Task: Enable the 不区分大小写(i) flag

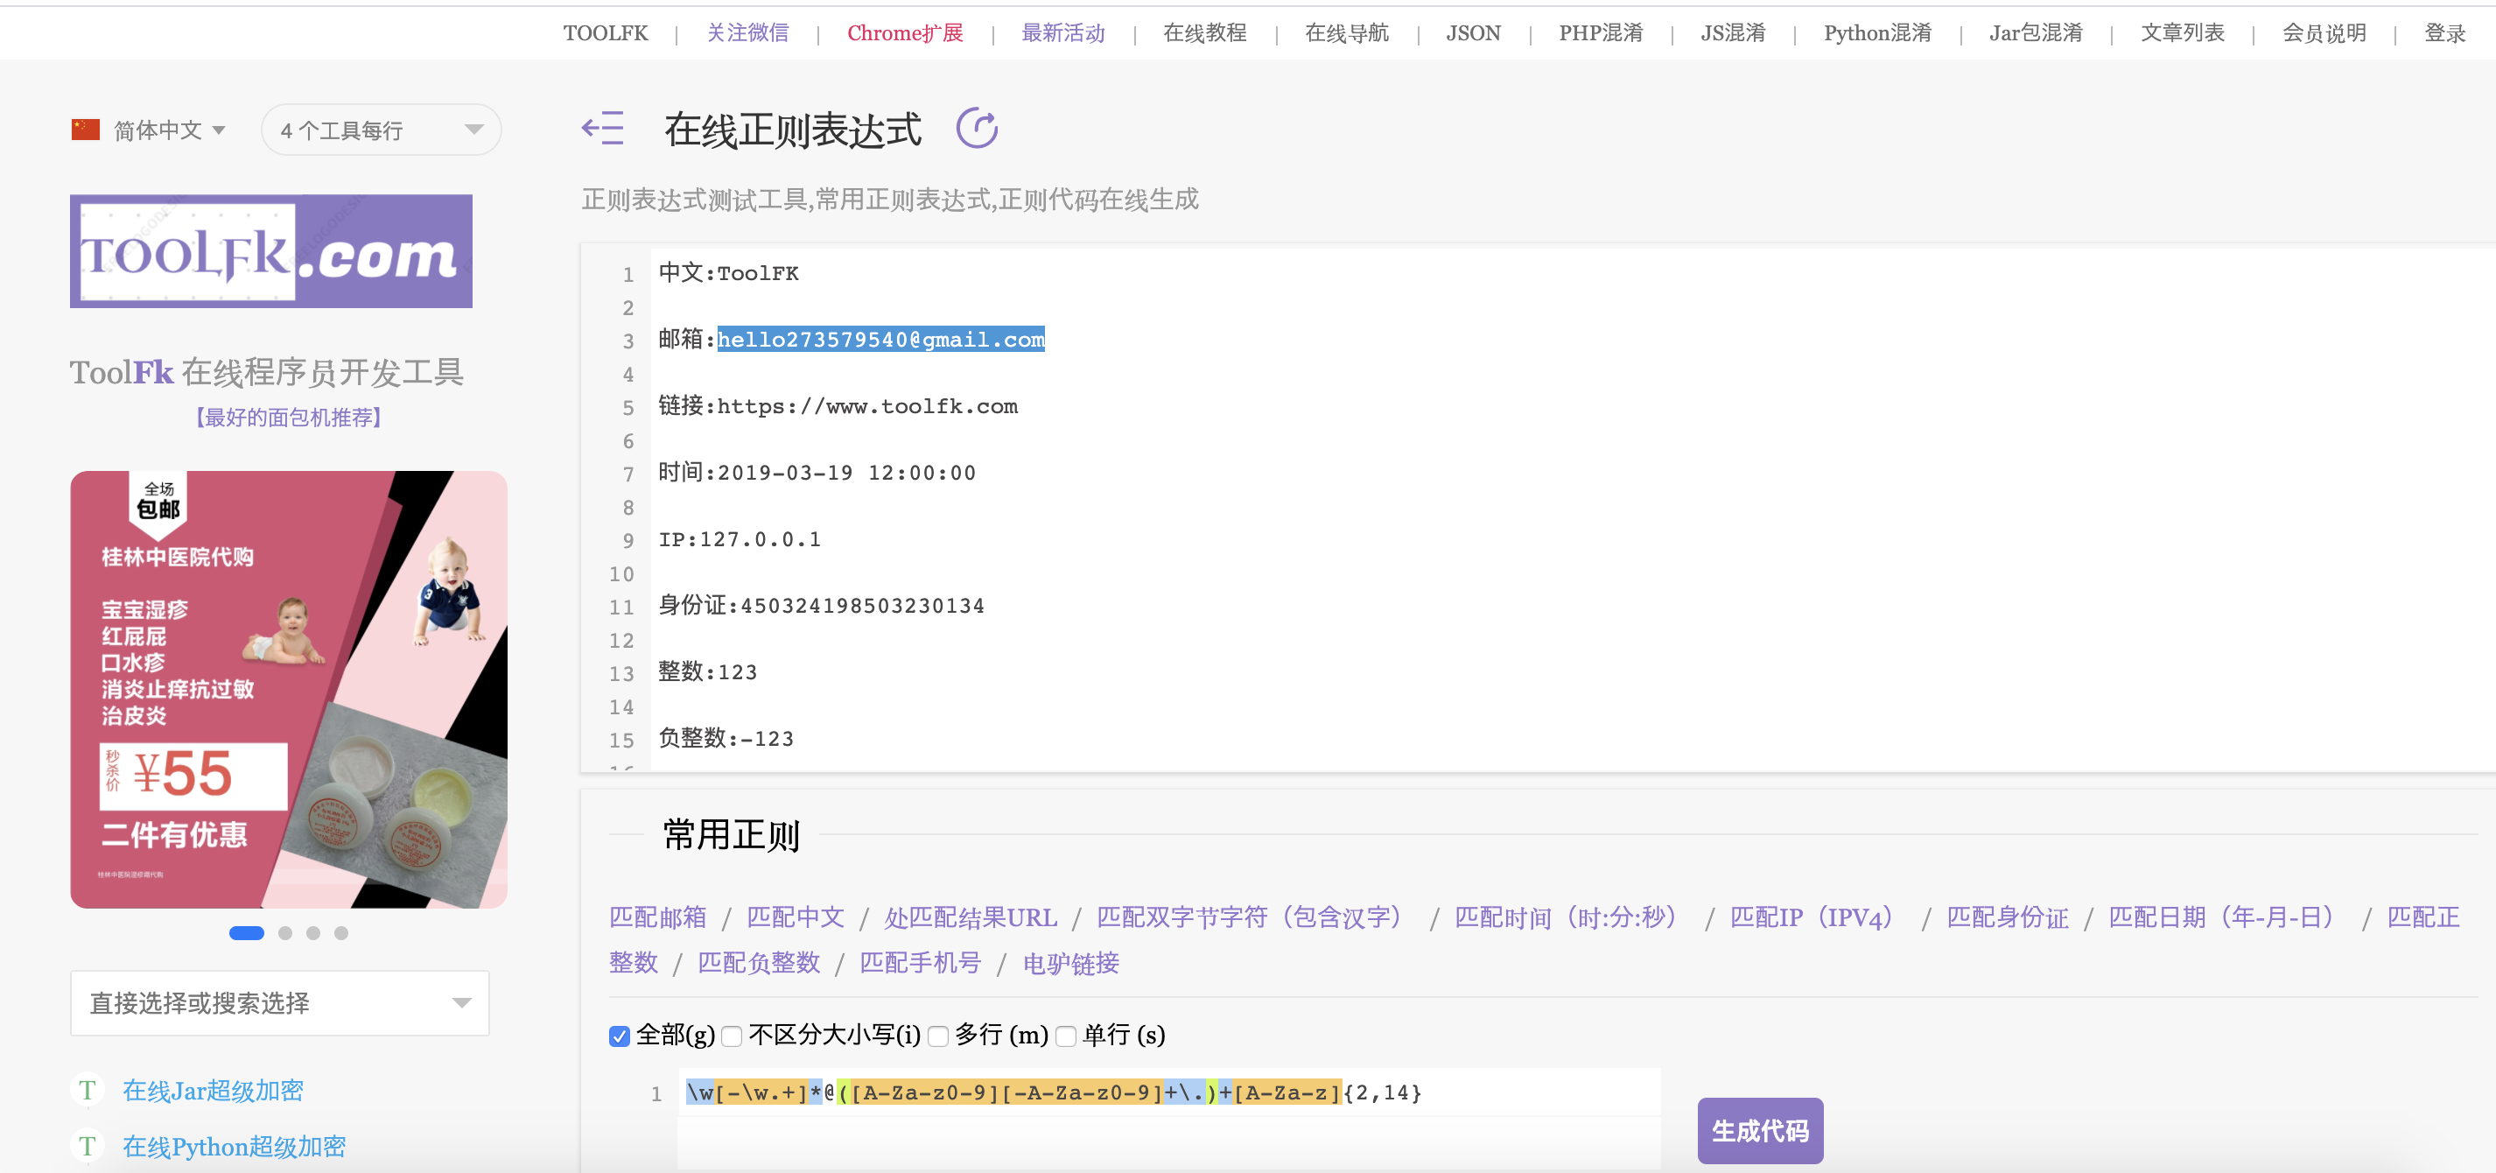Action: pyautogui.click(x=733, y=1036)
